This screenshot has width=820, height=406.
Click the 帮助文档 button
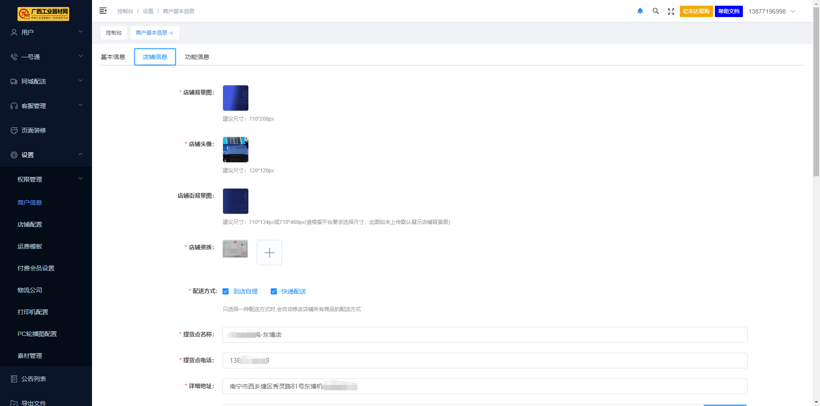tap(728, 11)
